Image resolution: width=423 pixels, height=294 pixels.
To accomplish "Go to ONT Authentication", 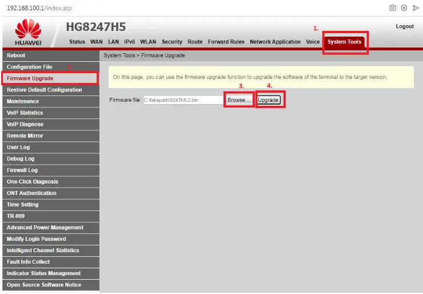I will [x=51, y=193].
